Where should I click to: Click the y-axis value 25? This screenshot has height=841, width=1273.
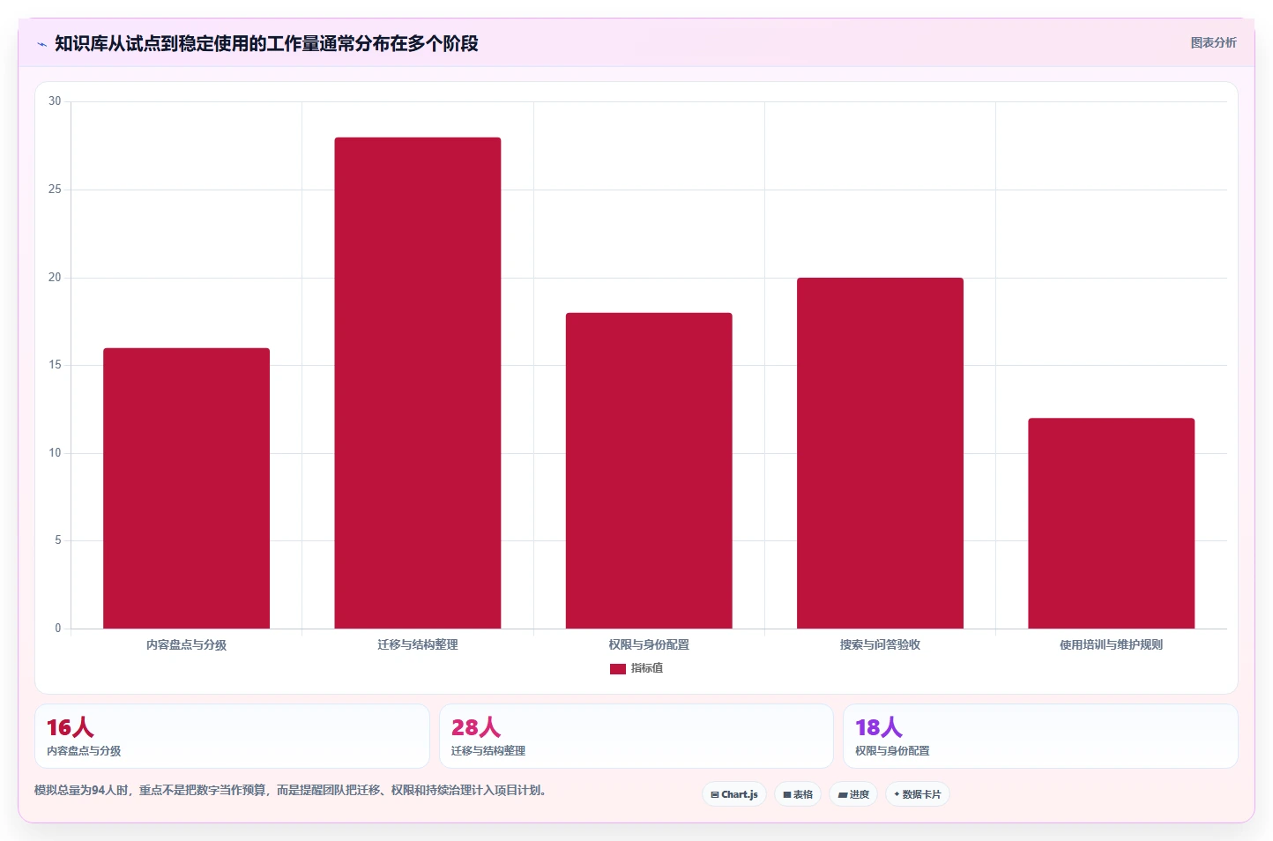tap(55, 190)
